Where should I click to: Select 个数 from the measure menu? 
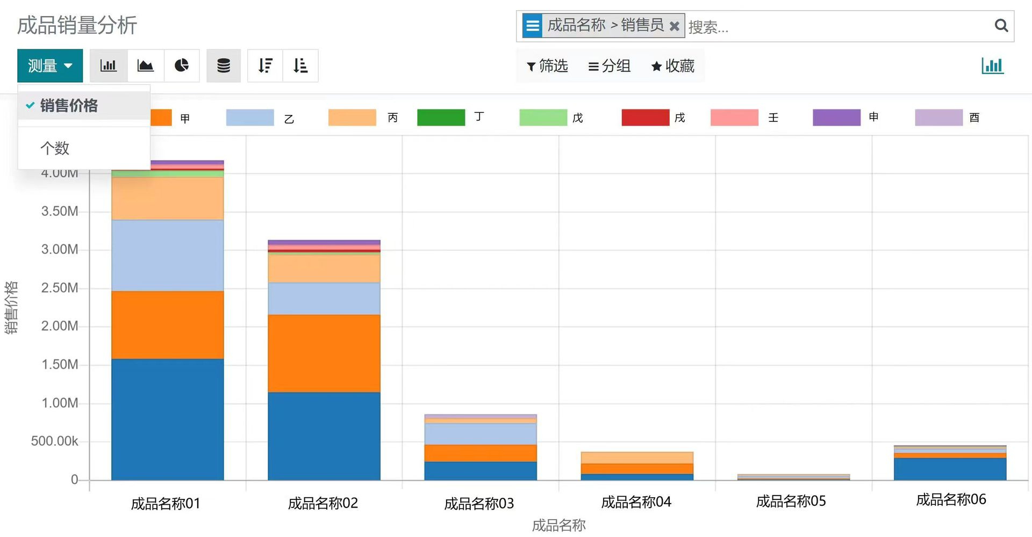55,148
